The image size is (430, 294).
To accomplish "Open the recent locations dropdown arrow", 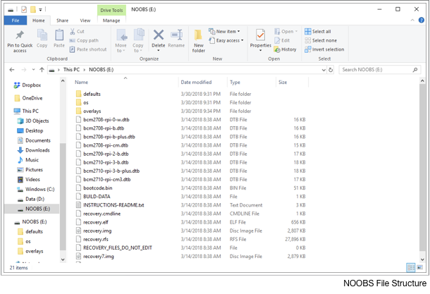I will [x=33, y=70].
